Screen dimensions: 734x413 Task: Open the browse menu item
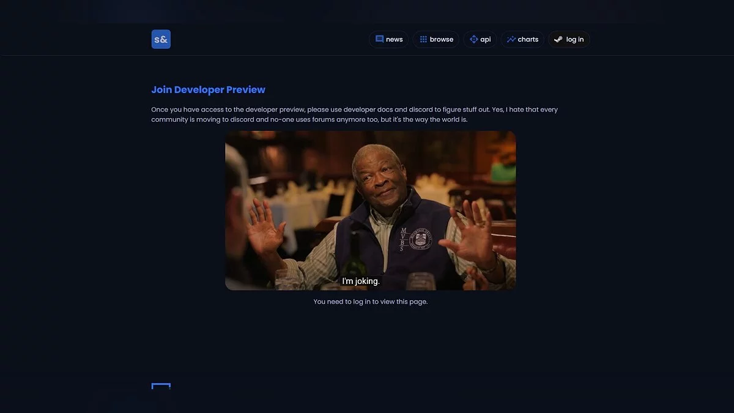point(436,39)
